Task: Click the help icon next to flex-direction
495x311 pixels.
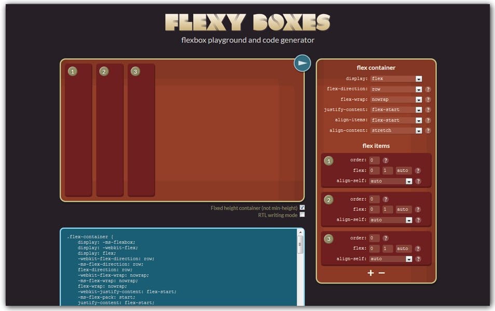Action: pyautogui.click(x=427, y=89)
